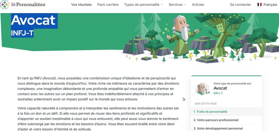Expand the Types de personnalité dropdown chevron
The image size is (279, 131).
point(162,5)
